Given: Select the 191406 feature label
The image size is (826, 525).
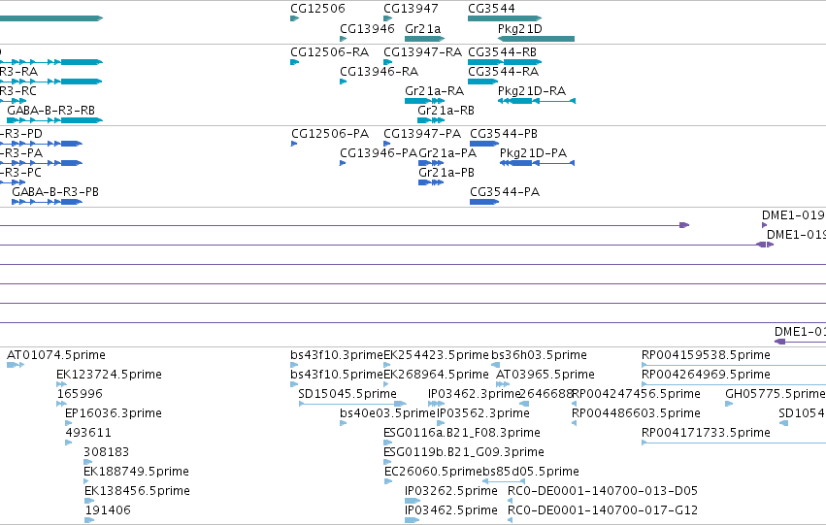Looking at the screenshot, I should tap(108, 510).
